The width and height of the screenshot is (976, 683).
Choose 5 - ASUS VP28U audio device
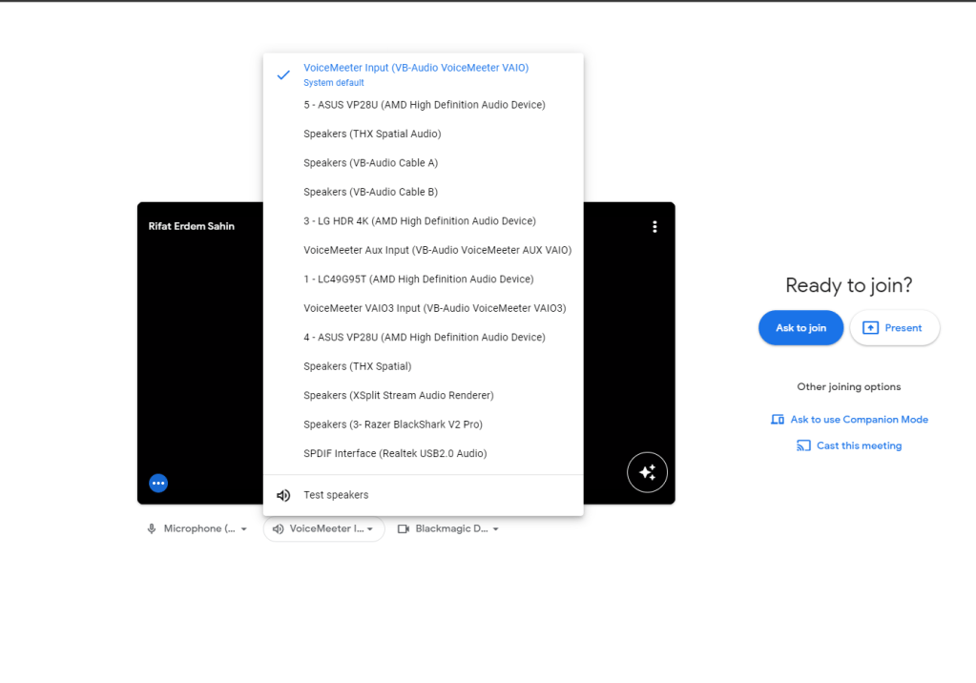(424, 105)
